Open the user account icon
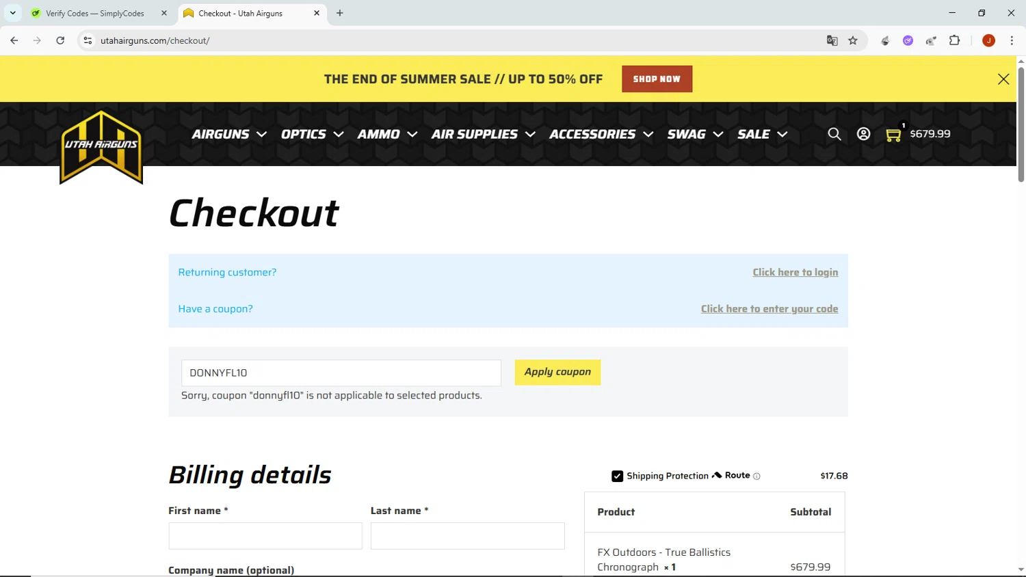 pos(863,134)
